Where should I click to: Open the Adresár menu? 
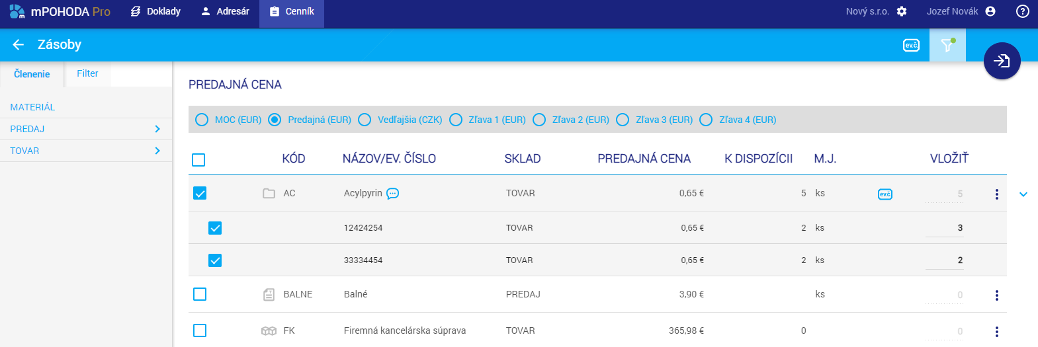225,11
